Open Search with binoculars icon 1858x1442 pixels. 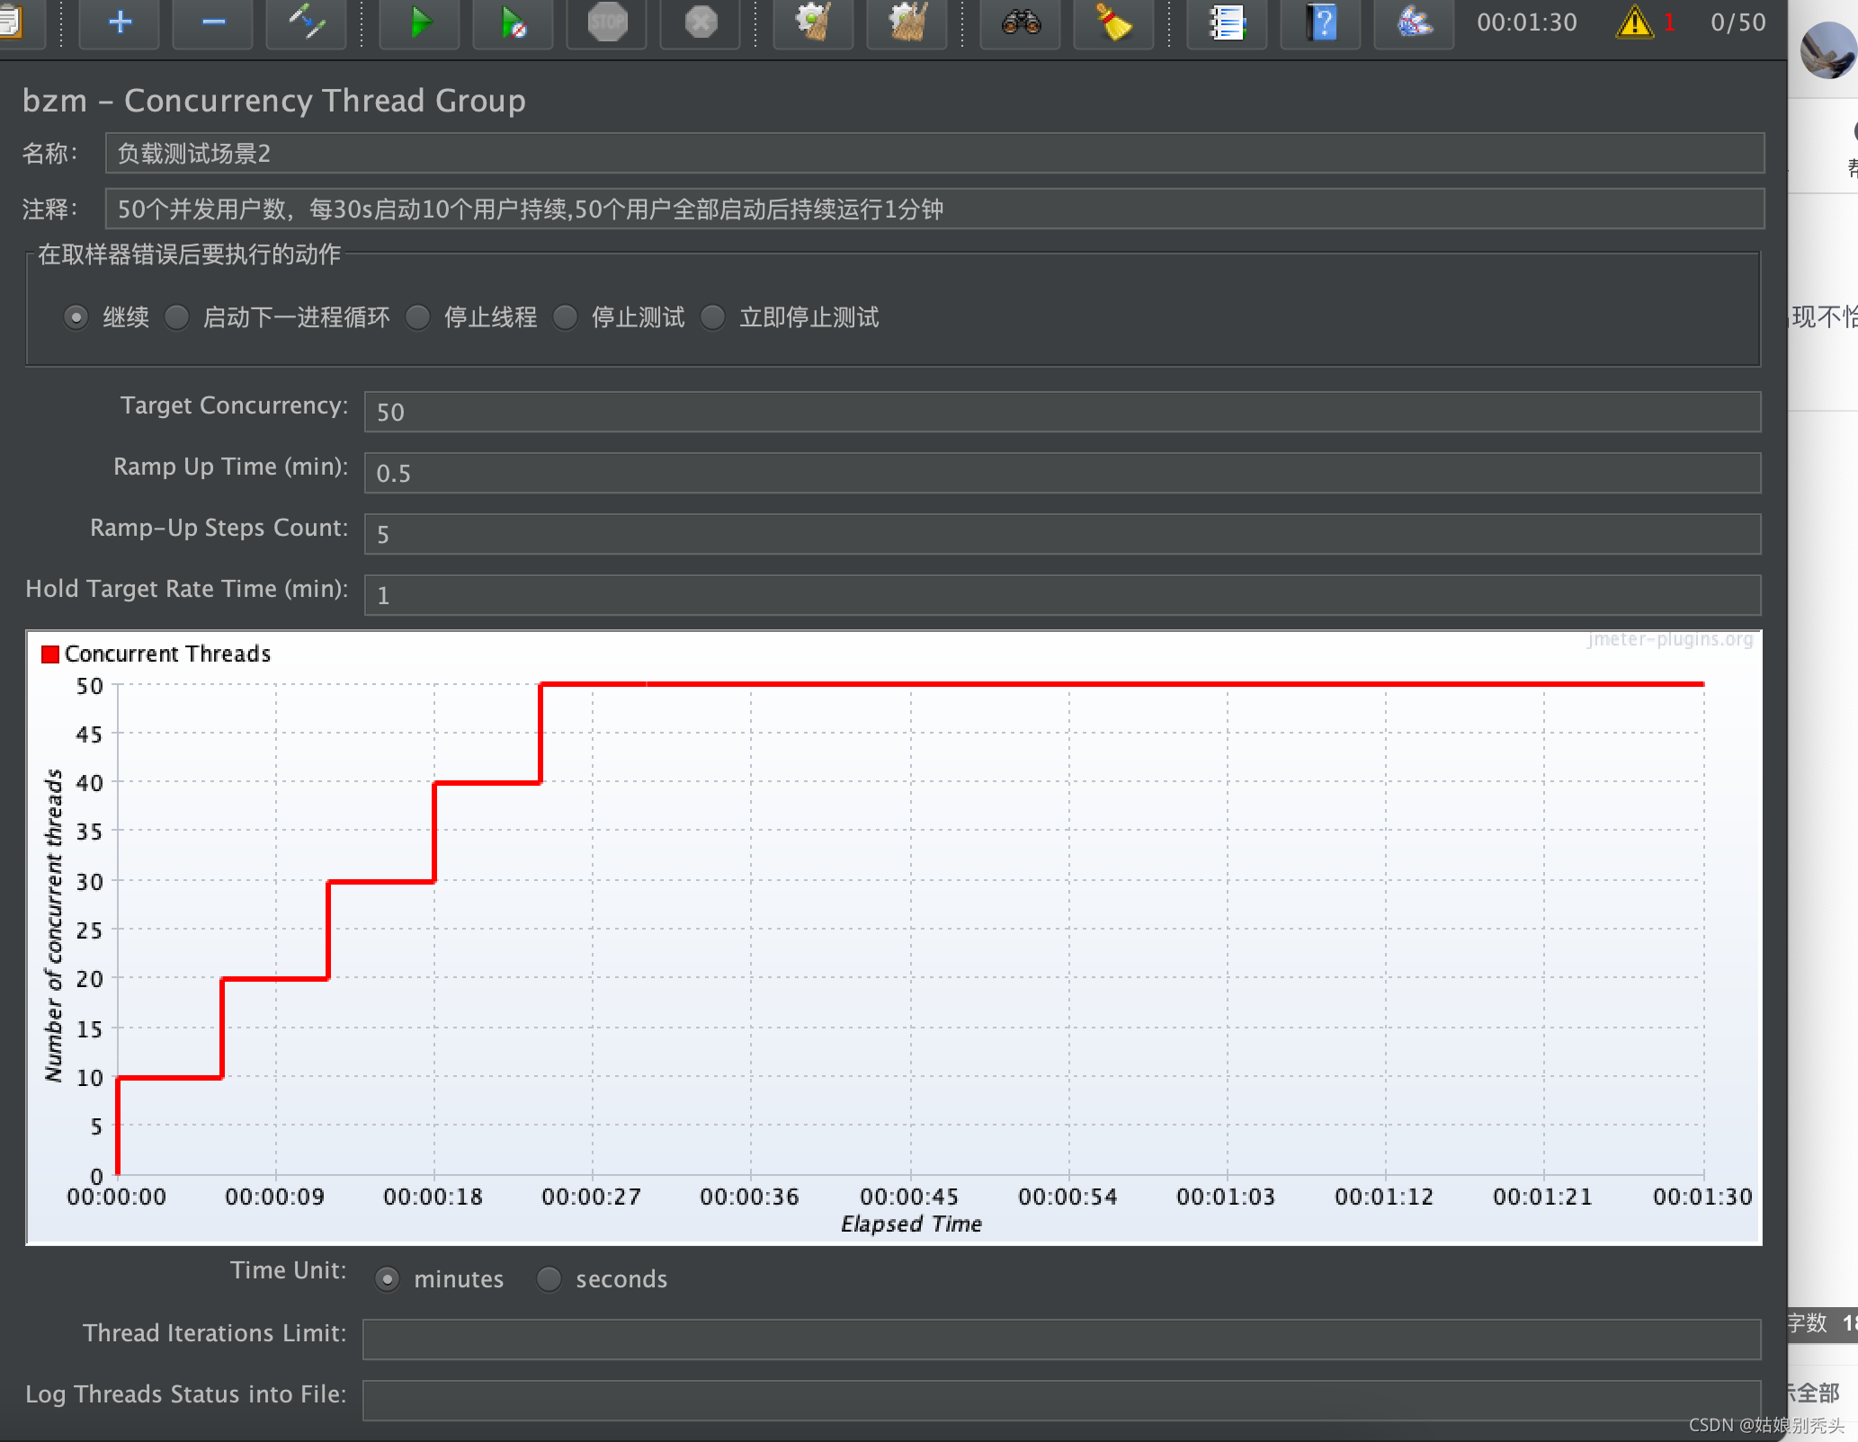[x=1021, y=22]
